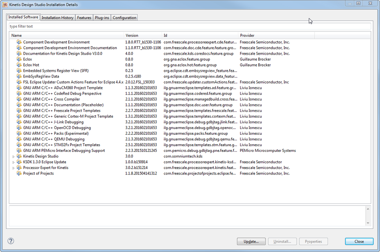This screenshot has width=380, height=252.
Task: Click the details pane scroll up arrow
Action: (x=368, y=209)
